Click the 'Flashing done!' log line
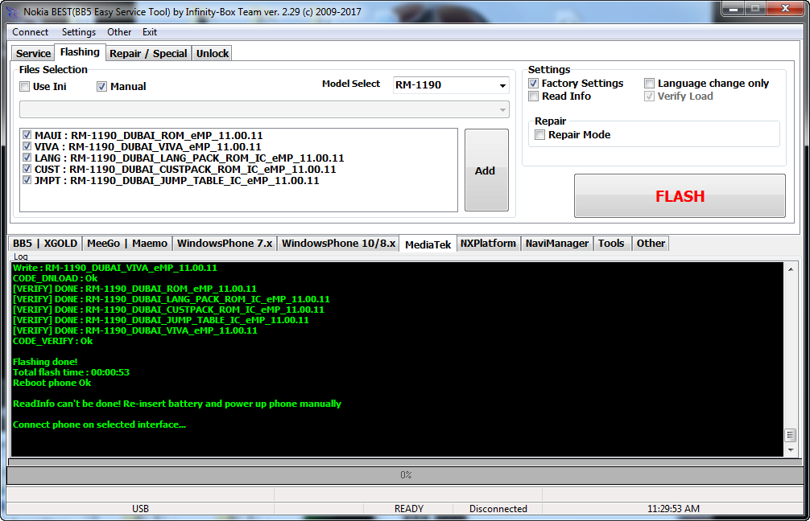The height and width of the screenshot is (521, 810). click(45, 362)
